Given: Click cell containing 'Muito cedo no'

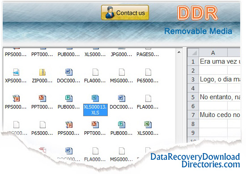Looking at the screenshot, I should point(220,115).
